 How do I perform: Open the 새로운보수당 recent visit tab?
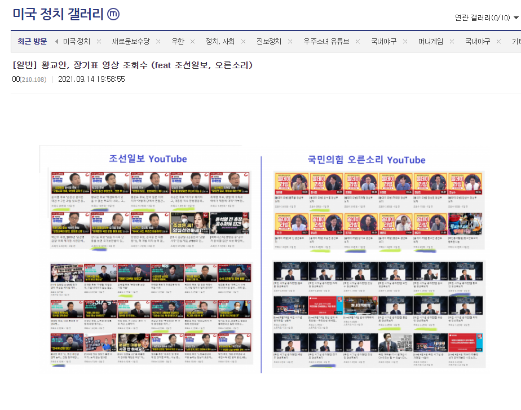(x=131, y=42)
